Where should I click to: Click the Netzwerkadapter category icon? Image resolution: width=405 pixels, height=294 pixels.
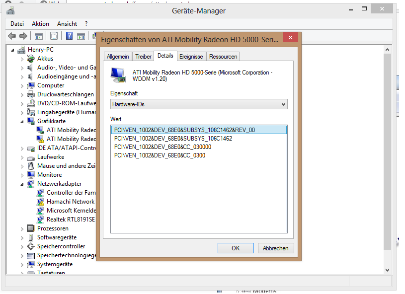tap(31, 184)
